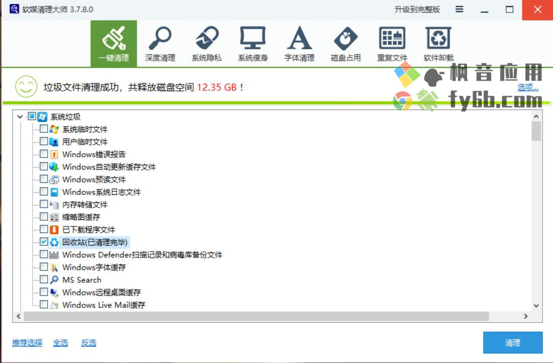
Task: Open the 一键清理 one-click clean tab
Action: (113, 44)
